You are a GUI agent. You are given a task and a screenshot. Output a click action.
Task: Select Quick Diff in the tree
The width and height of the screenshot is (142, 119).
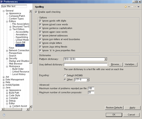pos(20,42)
